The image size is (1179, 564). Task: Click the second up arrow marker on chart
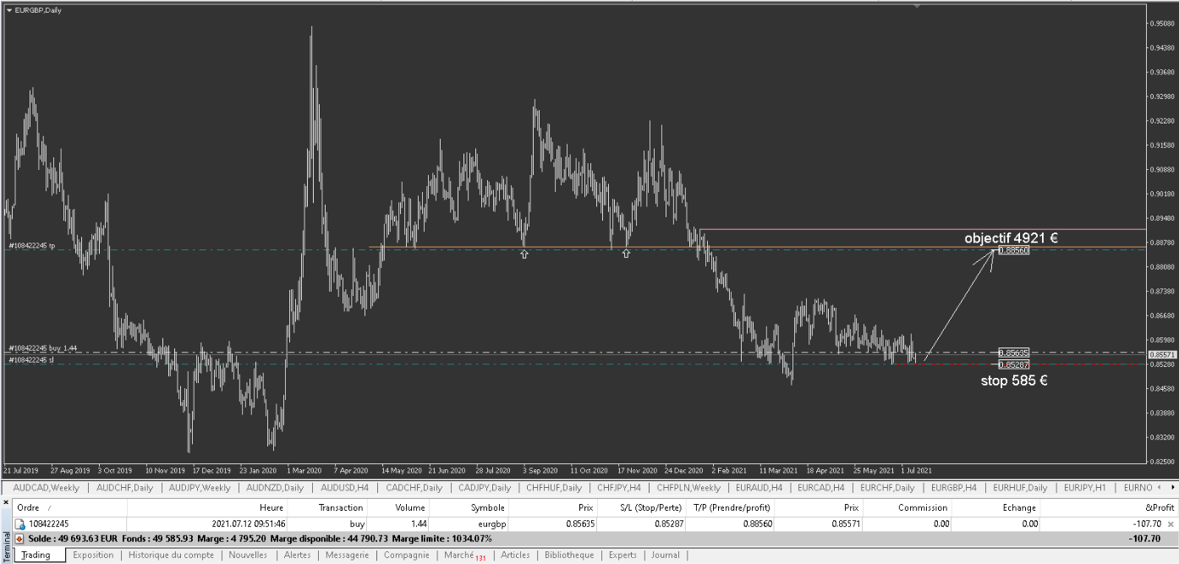(626, 254)
